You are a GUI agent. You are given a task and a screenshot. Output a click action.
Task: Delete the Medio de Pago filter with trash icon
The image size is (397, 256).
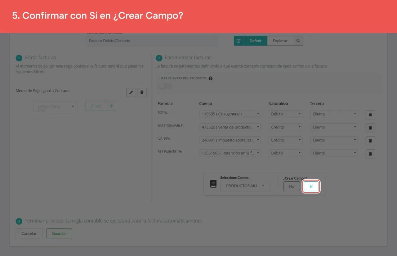coord(142,92)
